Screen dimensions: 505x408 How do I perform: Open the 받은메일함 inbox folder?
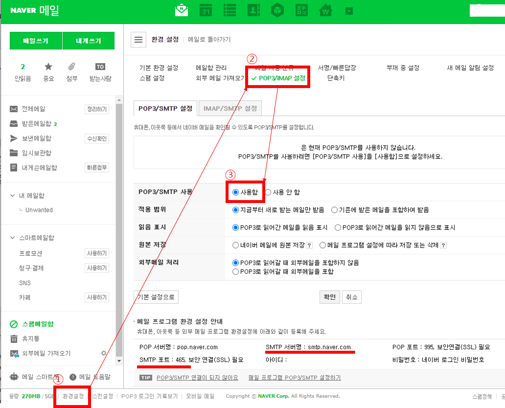click(x=36, y=124)
